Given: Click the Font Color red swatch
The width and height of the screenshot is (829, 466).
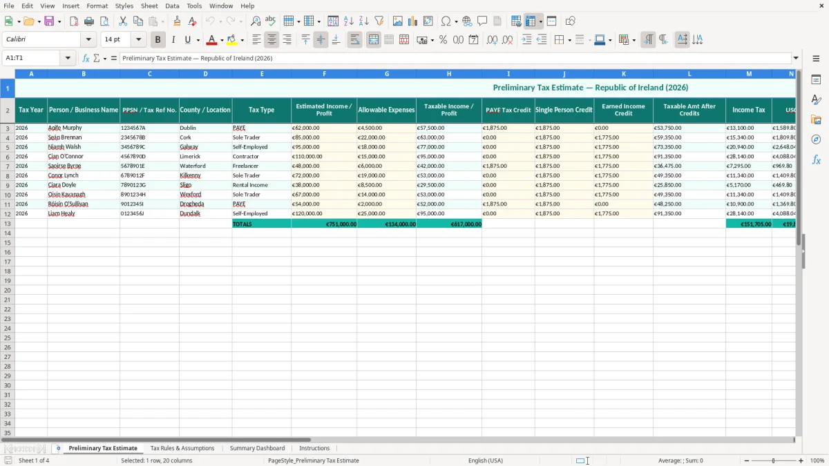Looking at the screenshot, I should coord(212,40).
